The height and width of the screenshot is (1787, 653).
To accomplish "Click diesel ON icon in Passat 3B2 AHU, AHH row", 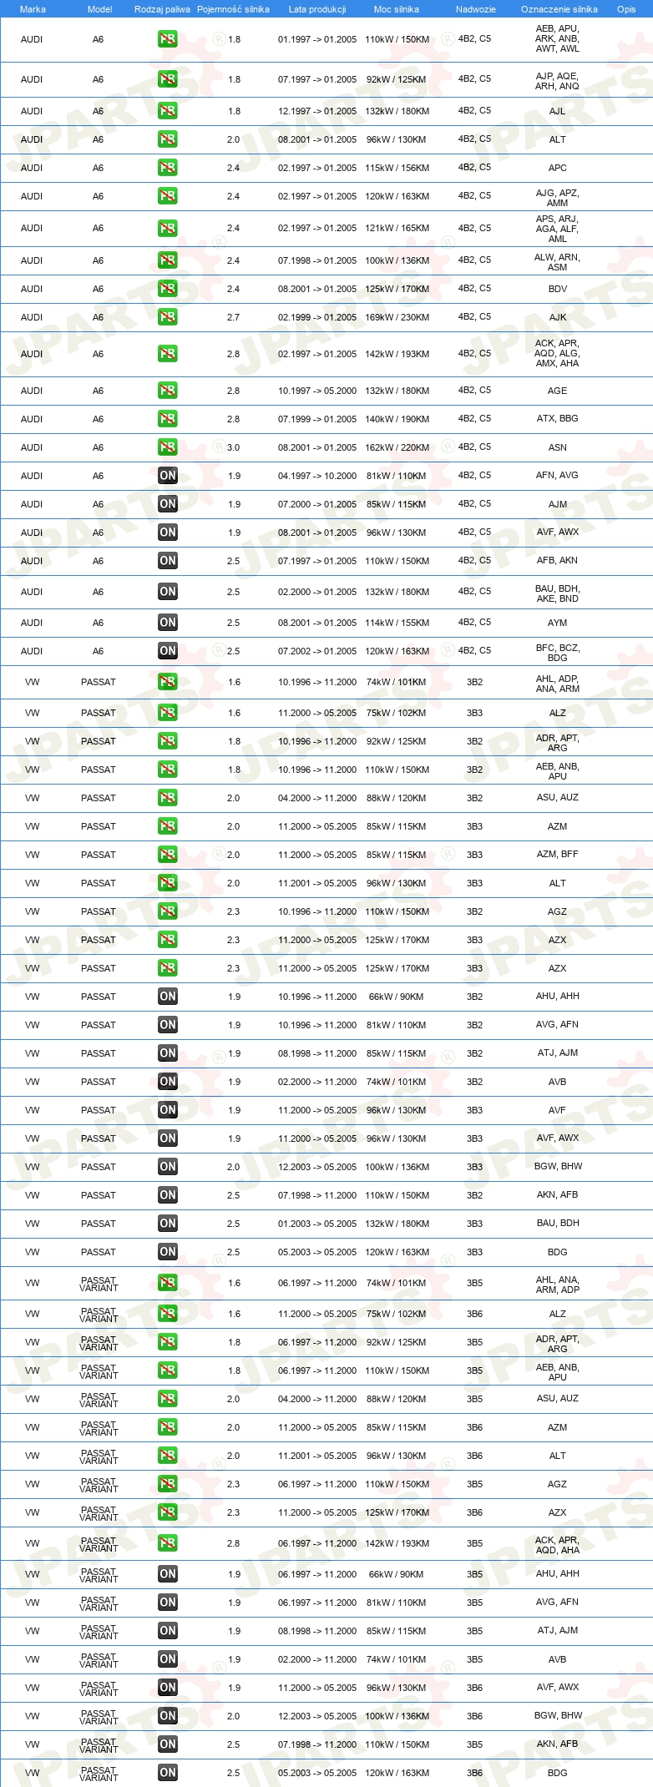I will [x=168, y=997].
